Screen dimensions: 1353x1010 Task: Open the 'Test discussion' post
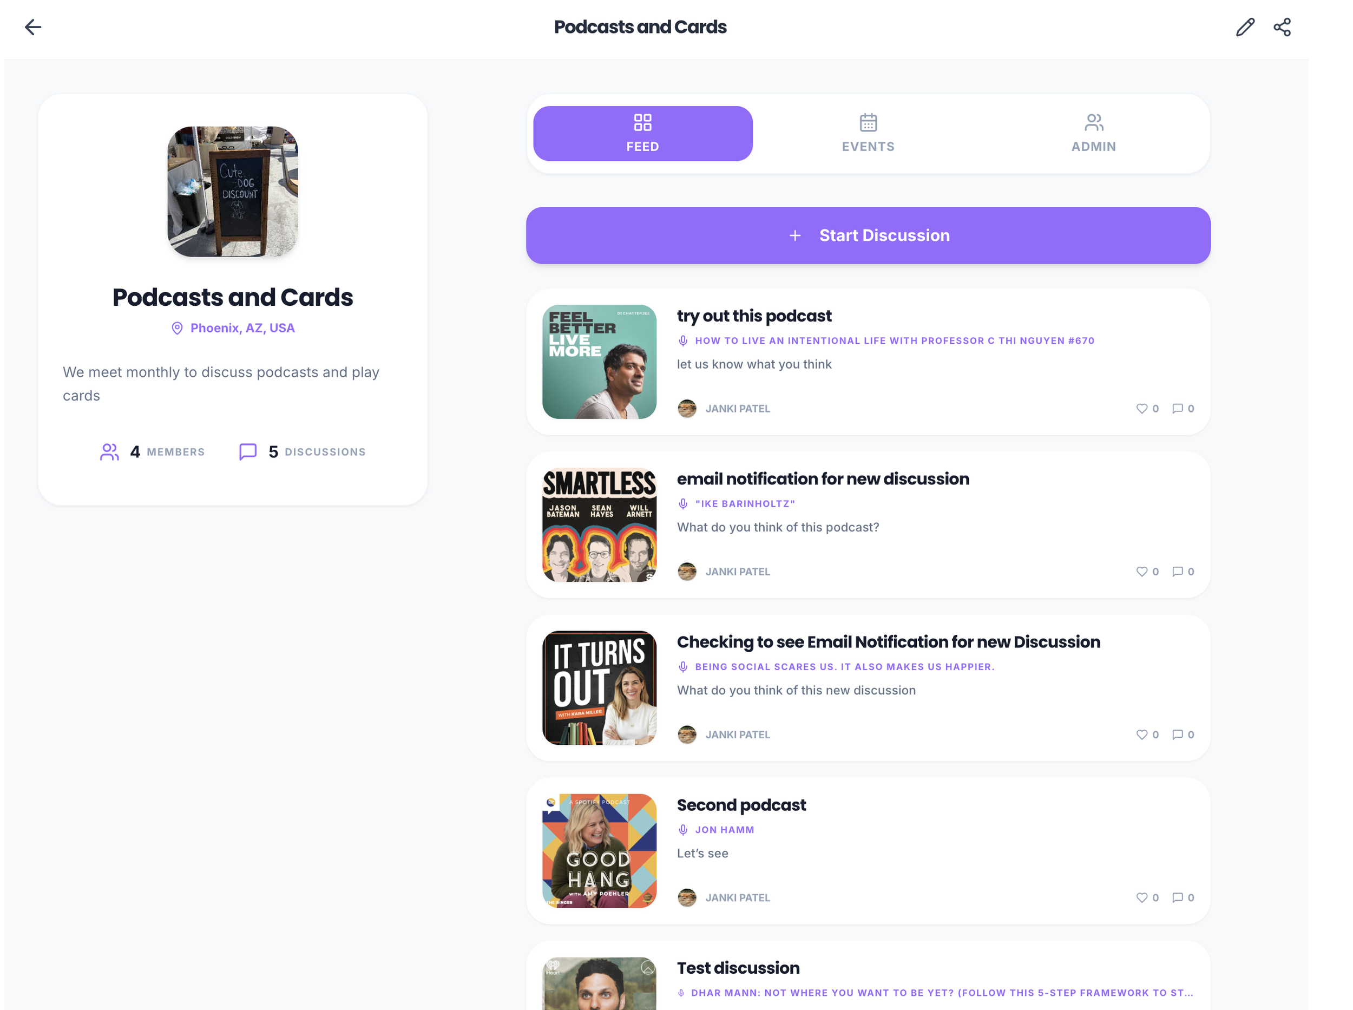[738, 968]
